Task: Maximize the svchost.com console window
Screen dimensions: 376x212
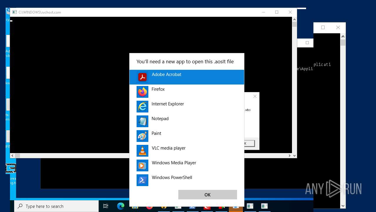Action: [277, 12]
